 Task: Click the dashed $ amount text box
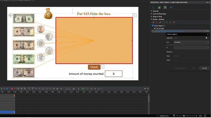pyautogui.click(x=113, y=74)
